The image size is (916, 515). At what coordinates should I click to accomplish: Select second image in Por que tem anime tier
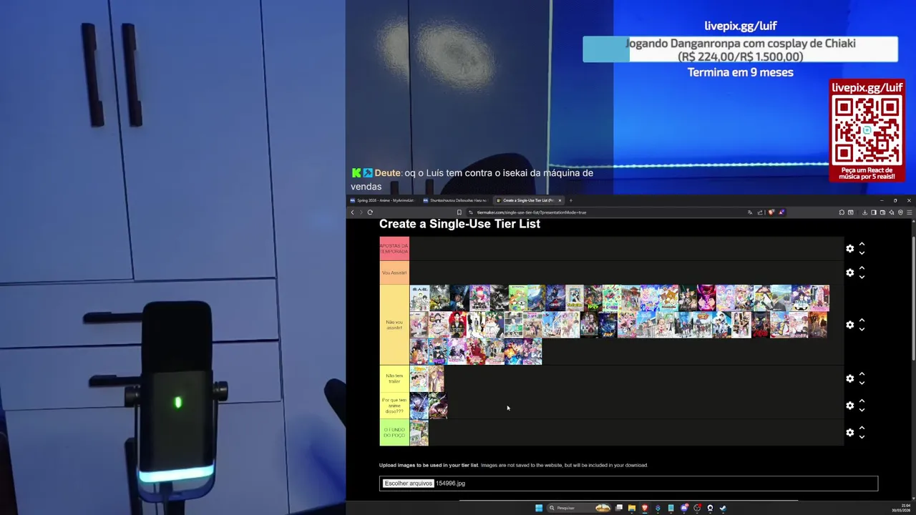438,406
